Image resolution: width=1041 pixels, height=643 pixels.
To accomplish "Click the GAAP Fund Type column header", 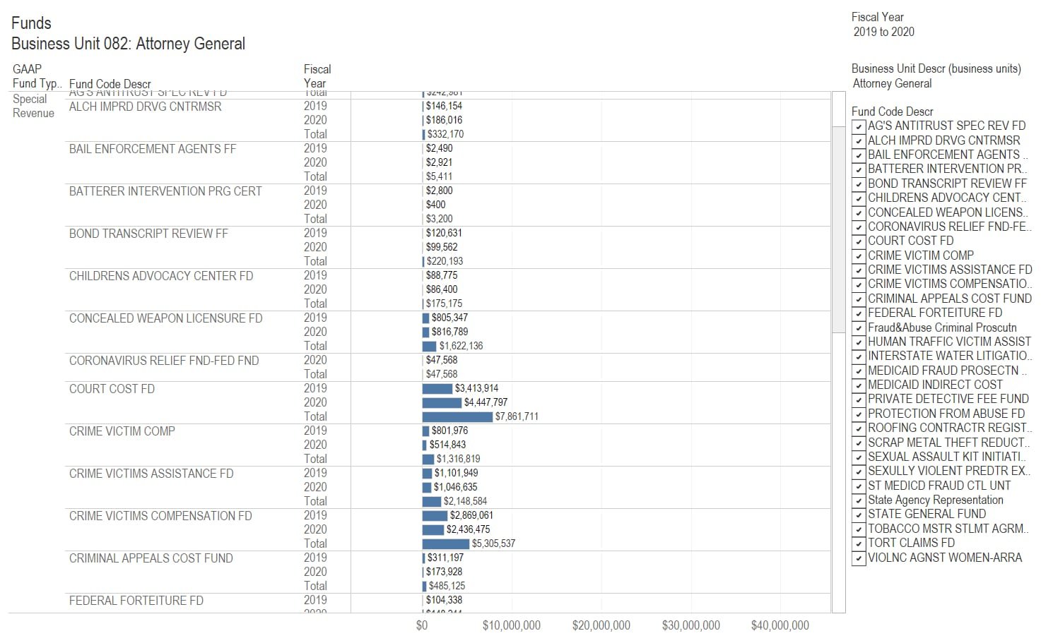I will pos(37,76).
